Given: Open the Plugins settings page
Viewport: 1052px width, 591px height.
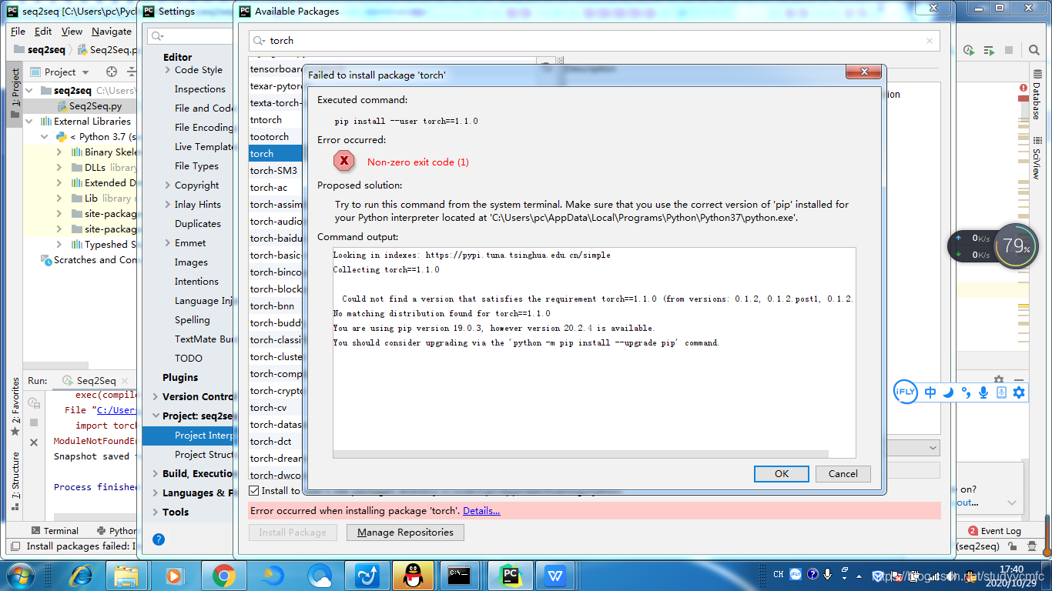Looking at the screenshot, I should coord(180,377).
